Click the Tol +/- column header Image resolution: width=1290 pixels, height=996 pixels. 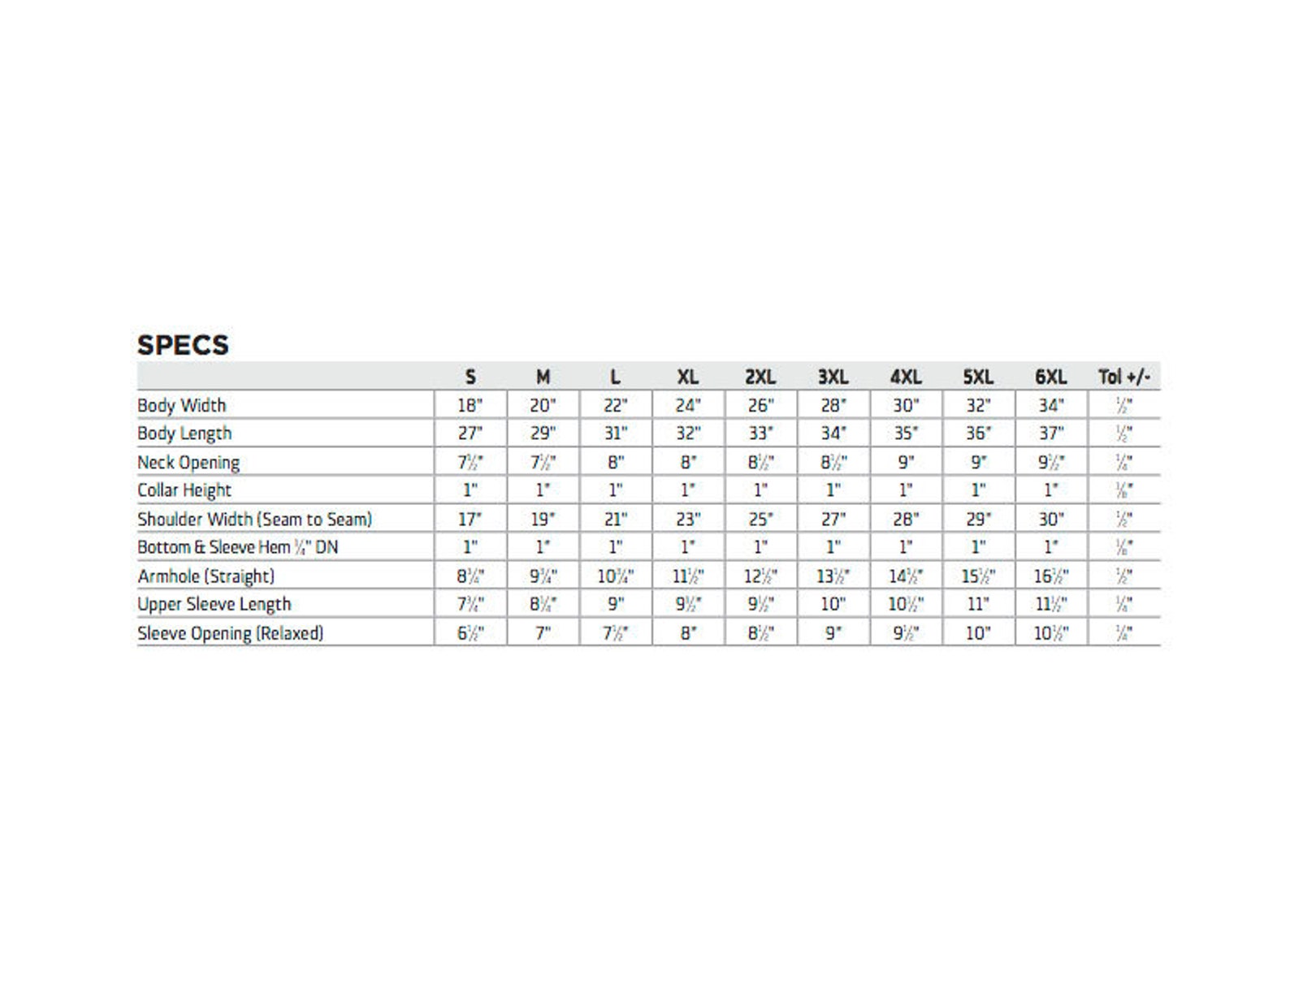tap(1124, 377)
